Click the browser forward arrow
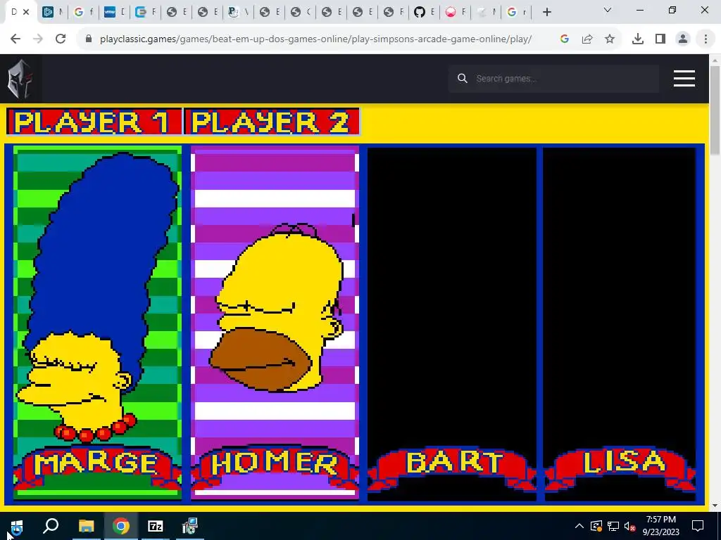This screenshot has height=540, width=721. [38, 39]
